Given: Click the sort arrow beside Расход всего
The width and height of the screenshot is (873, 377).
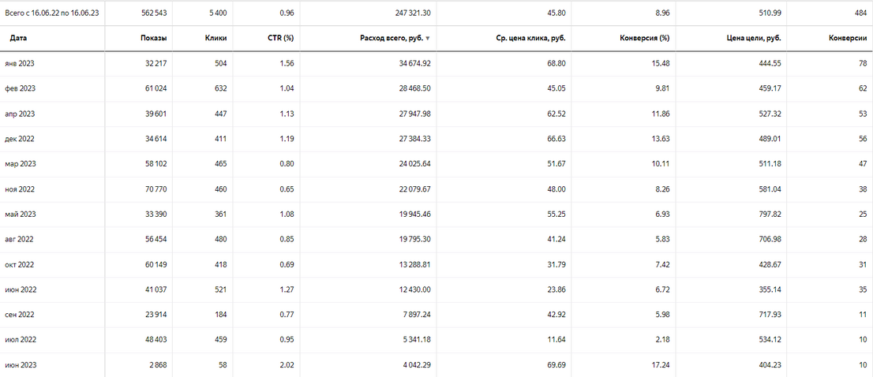Looking at the screenshot, I should 428,39.
